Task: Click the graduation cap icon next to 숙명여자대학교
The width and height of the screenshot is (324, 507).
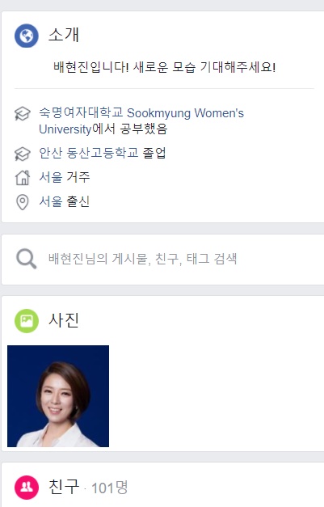Action: 23,113
